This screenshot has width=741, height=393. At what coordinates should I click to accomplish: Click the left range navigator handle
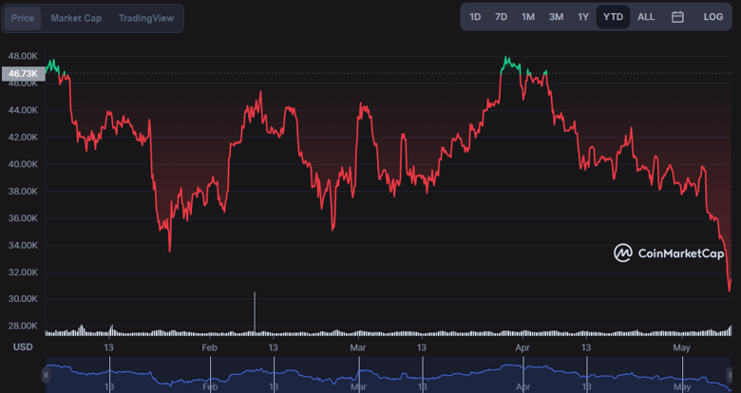(x=45, y=376)
